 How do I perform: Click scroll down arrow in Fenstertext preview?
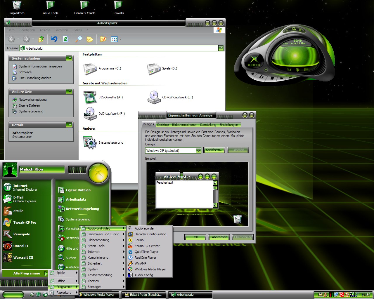(215, 205)
